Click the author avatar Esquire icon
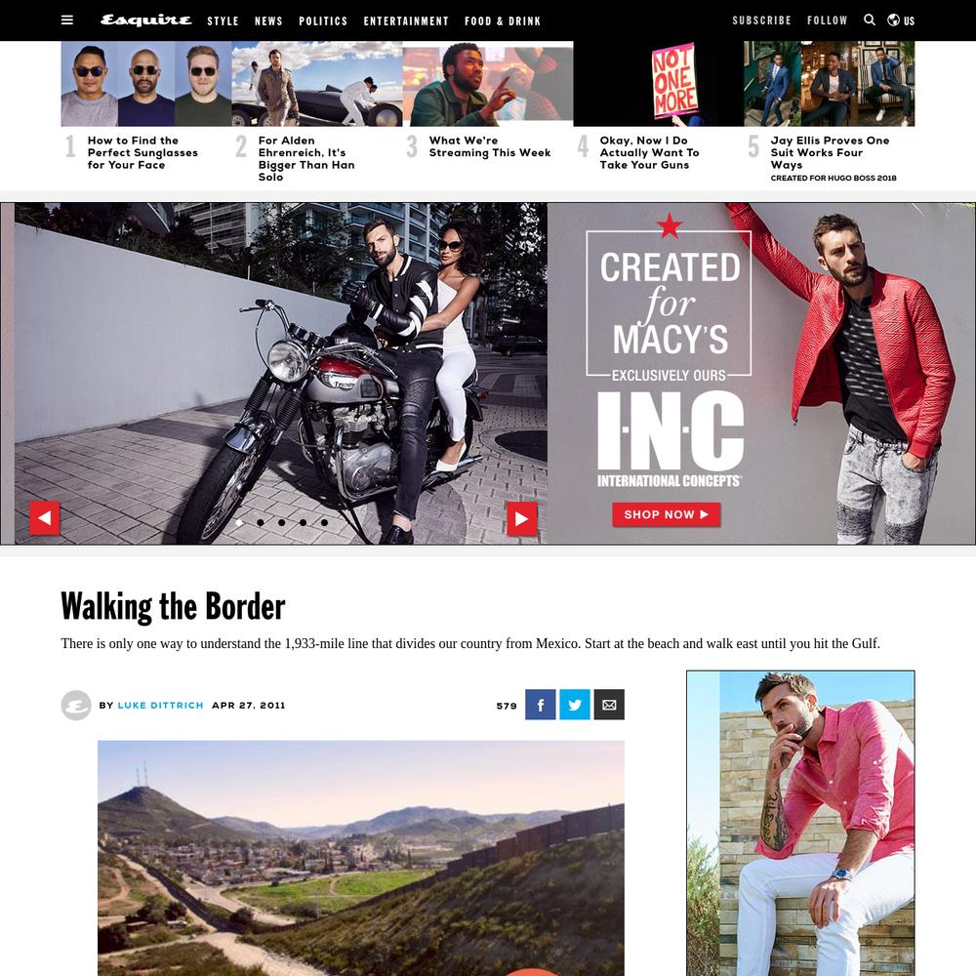The width and height of the screenshot is (976, 976). [x=76, y=706]
